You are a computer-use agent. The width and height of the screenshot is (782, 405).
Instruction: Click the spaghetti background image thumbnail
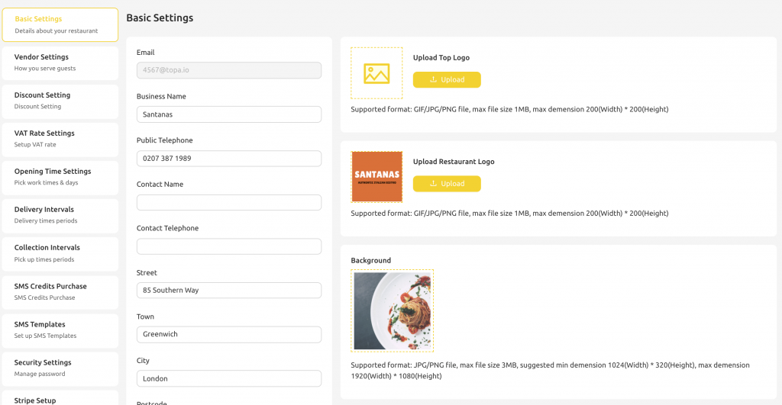click(392, 311)
